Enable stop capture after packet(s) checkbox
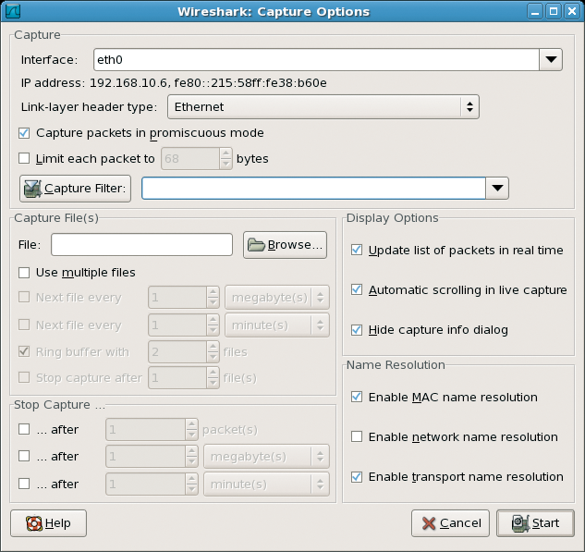585x552 pixels. [24, 429]
